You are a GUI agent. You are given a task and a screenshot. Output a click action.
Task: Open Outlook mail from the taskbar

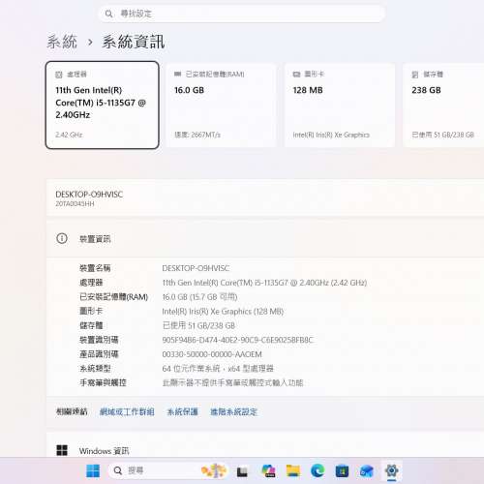[367, 471]
